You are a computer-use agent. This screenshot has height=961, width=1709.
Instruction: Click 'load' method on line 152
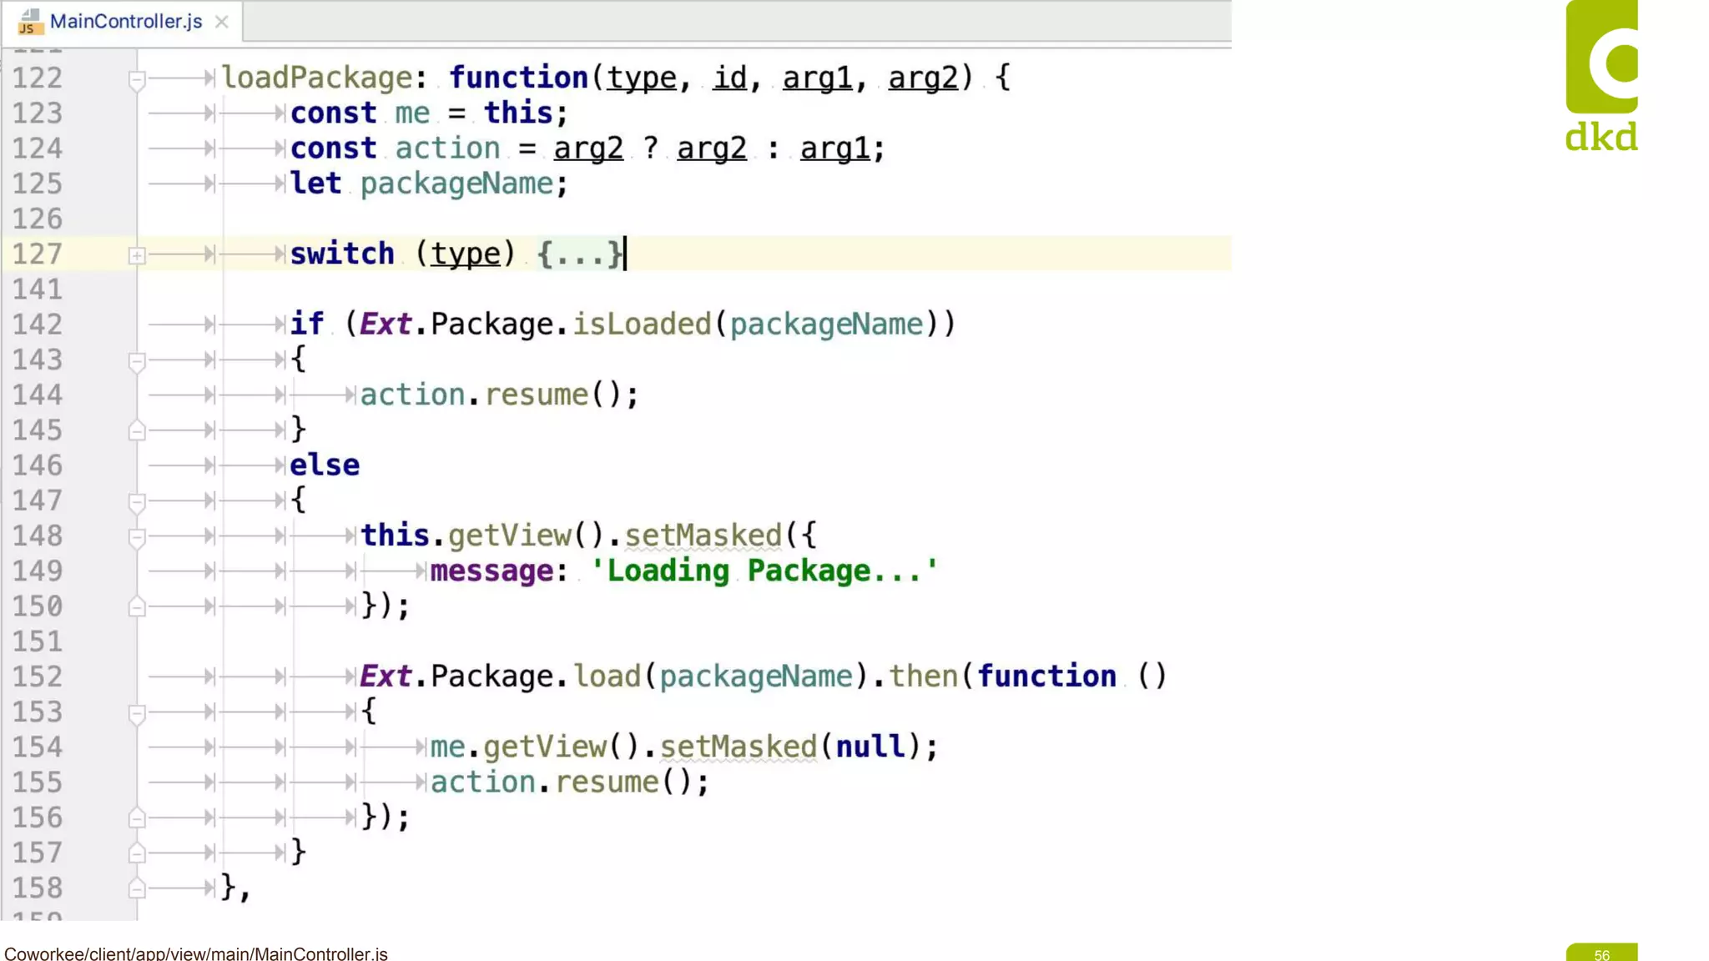coord(607,677)
